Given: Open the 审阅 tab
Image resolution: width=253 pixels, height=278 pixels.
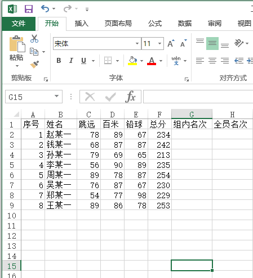Looking at the screenshot, I should 215,24.
